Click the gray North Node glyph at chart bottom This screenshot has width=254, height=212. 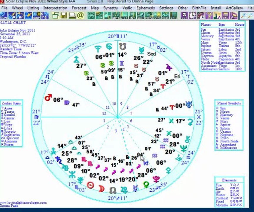[113, 190]
